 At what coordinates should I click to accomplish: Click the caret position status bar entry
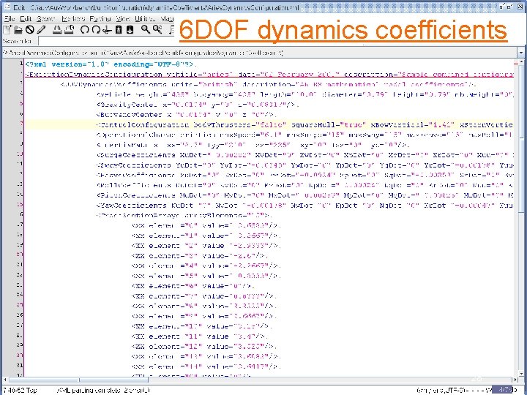(x=20, y=391)
